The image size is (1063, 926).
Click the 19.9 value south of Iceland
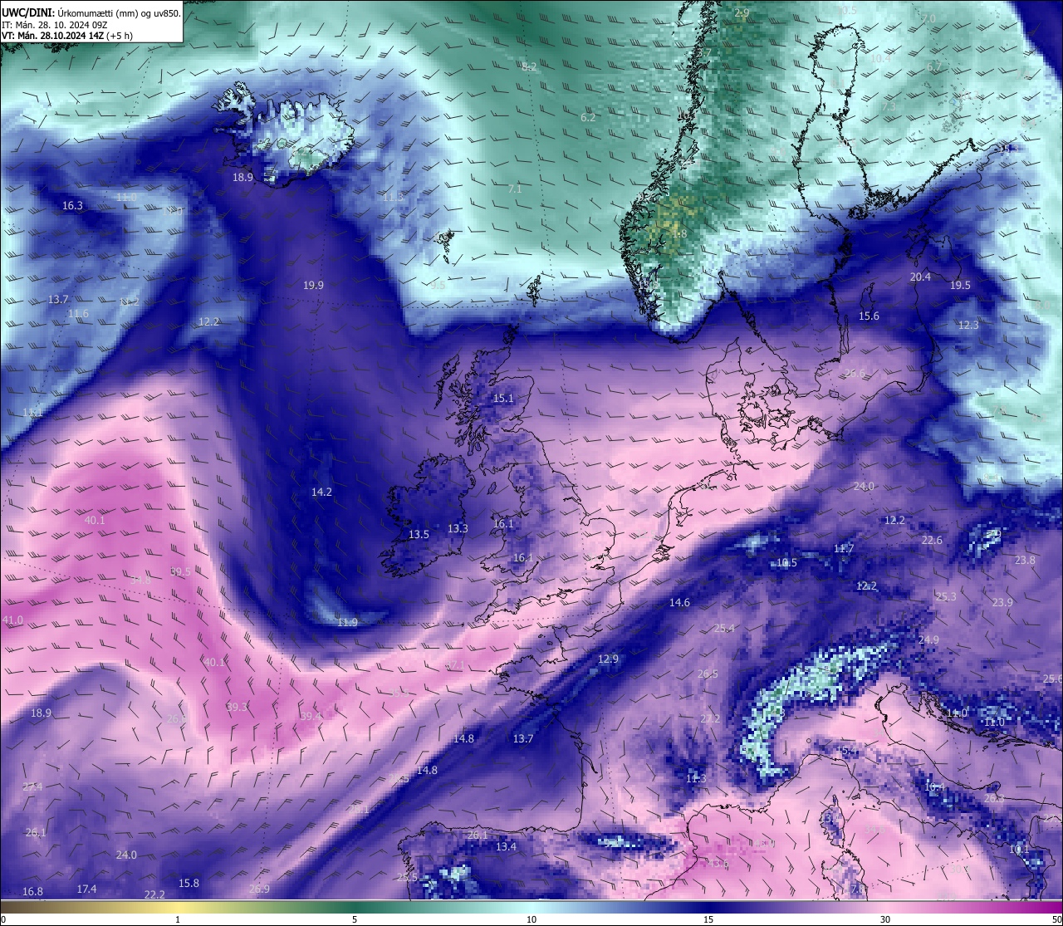[x=313, y=285]
